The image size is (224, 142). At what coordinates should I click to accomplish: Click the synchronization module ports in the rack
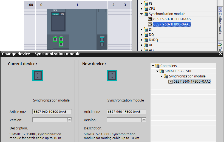point(102,42)
